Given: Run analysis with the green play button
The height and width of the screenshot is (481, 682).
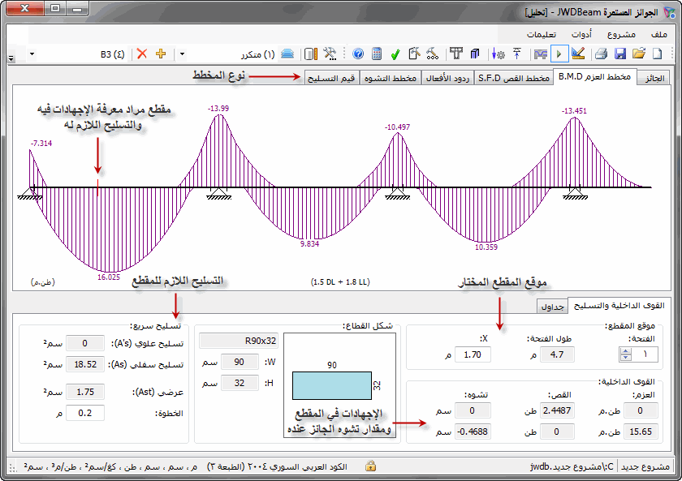Looking at the screenshot, I should [559, 54].
